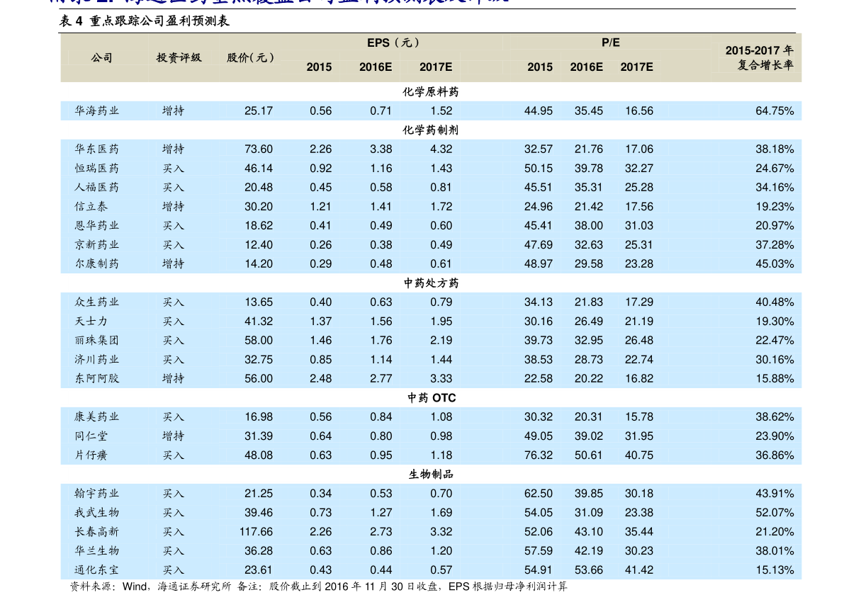
Task: Select 恒瑞医药 stock price 46.14
Action: pyautogui.click(x=259, y=169)
